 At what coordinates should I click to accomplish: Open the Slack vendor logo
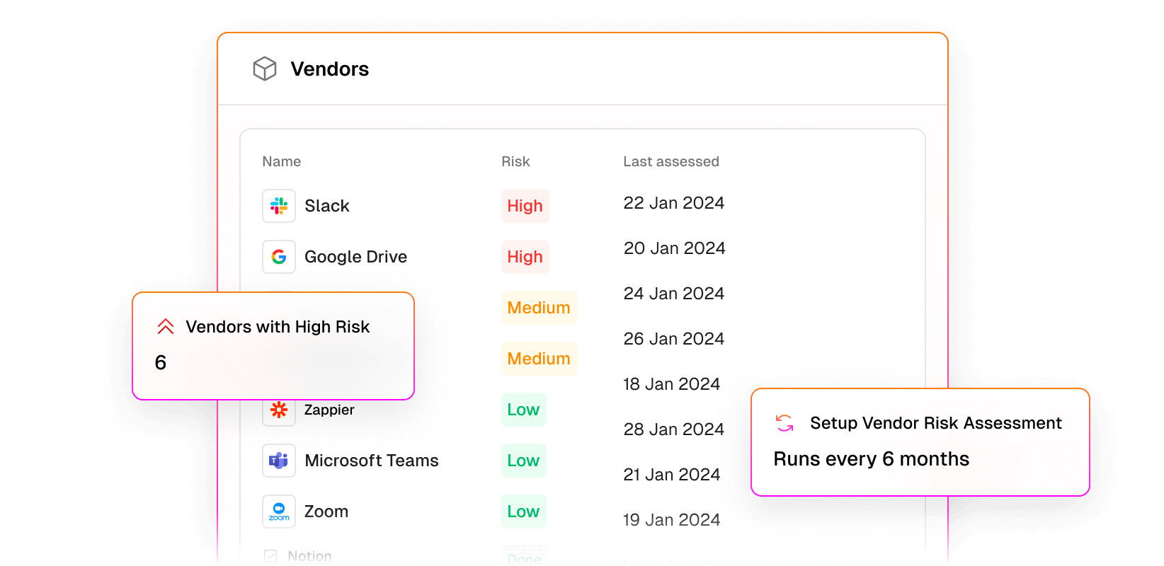279,206
